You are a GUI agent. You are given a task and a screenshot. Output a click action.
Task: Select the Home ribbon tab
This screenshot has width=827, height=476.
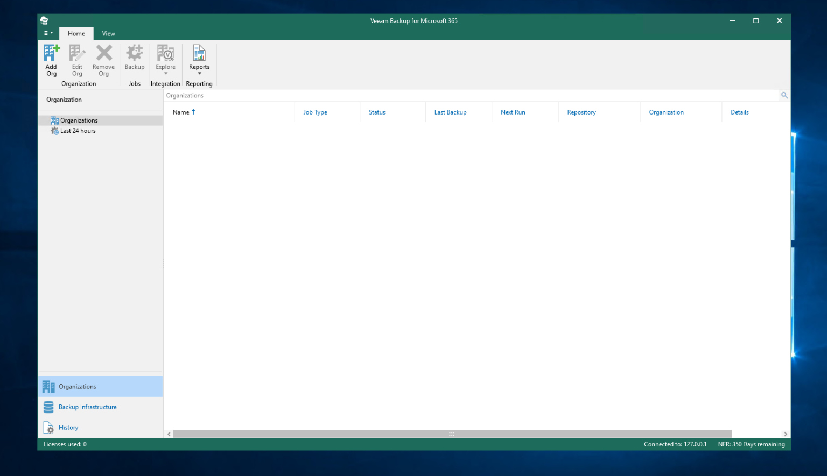pos(76,33)
